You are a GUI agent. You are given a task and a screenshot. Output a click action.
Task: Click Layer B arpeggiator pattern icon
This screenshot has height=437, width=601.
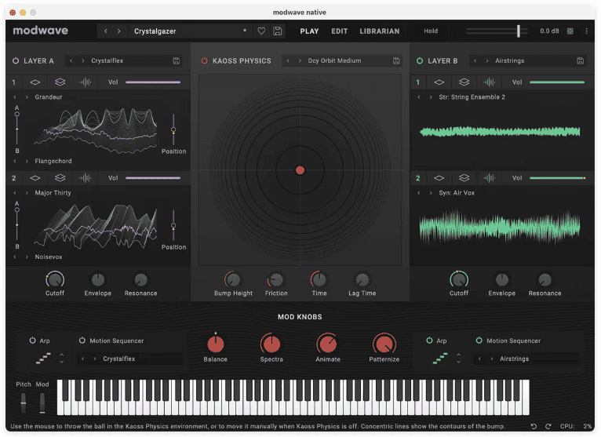[x=440, y=359]
